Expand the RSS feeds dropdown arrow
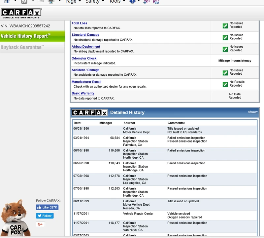The height and width of the screenshot is (238, 264). [33, 1]
